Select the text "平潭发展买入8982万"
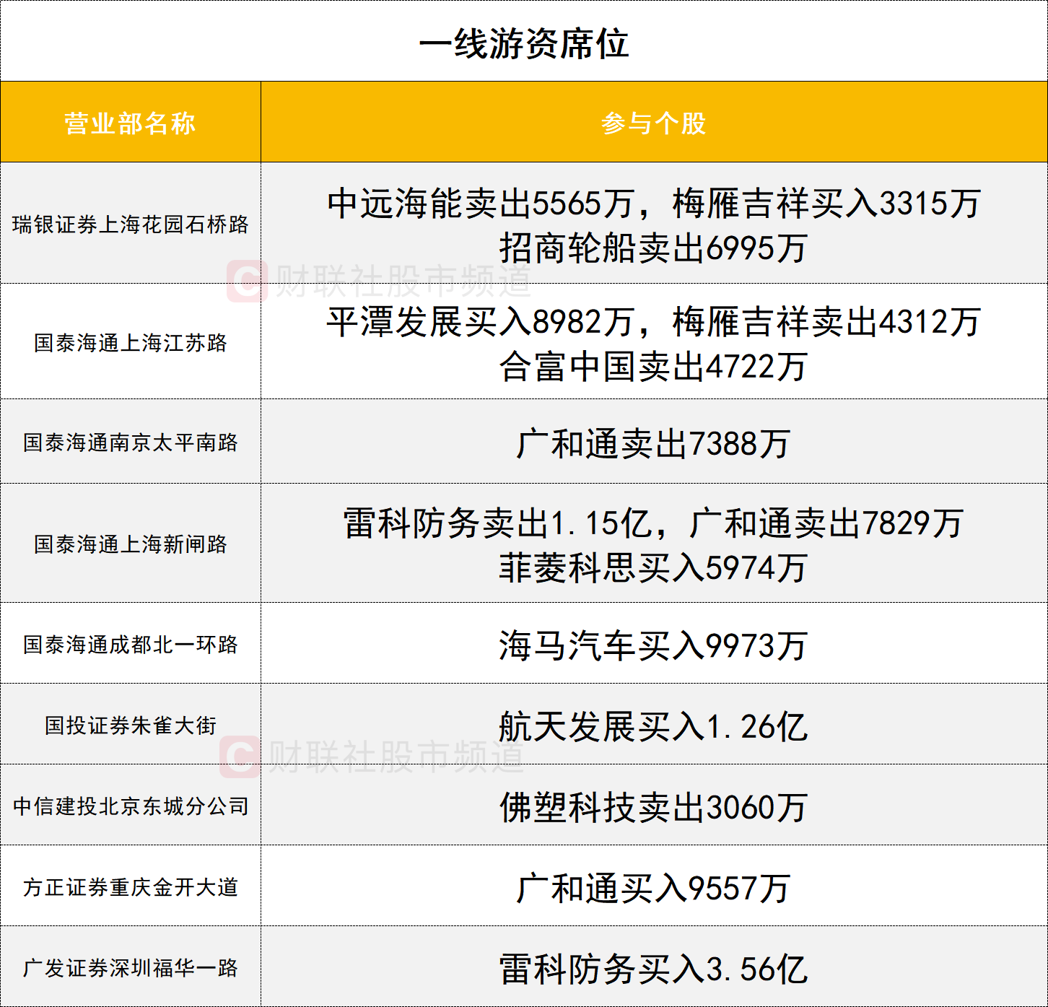Image resolution: width=1048 pixels, height=1007 pixels. 481,322
